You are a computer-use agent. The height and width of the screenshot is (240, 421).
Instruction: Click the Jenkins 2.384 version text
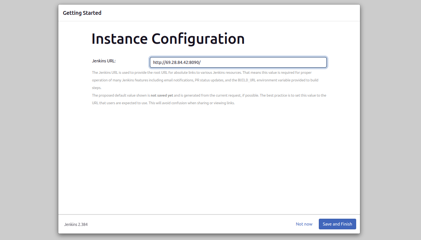coord(76,224)
